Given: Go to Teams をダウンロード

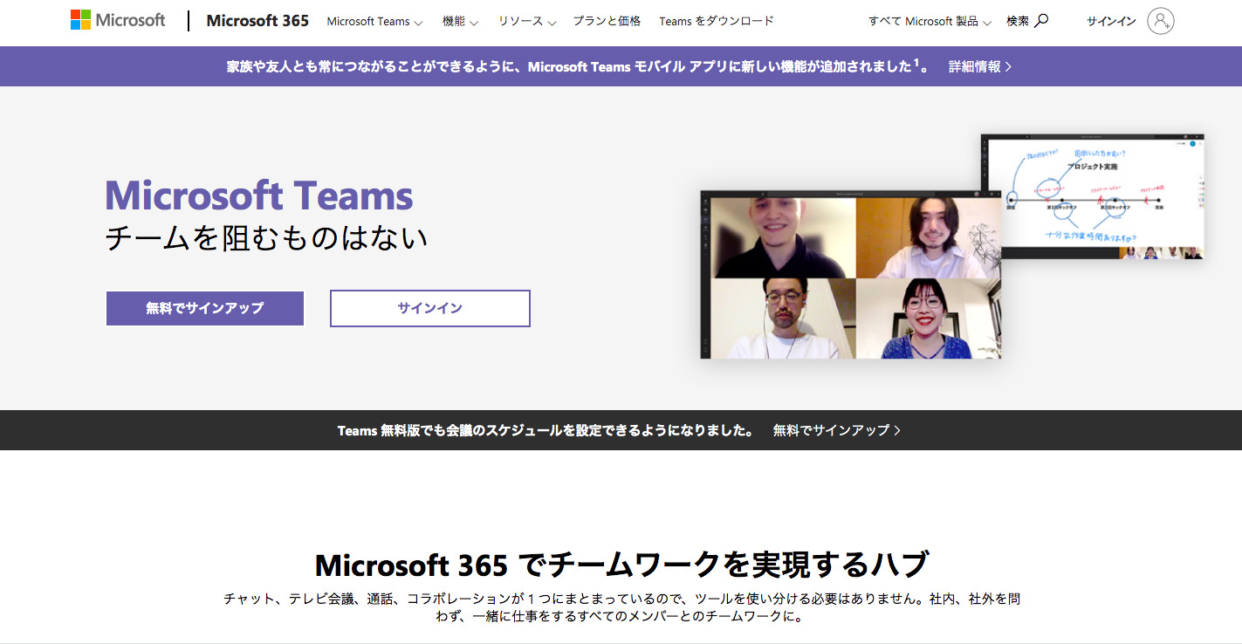Looking at the screenshot, I should coord(717,21).
